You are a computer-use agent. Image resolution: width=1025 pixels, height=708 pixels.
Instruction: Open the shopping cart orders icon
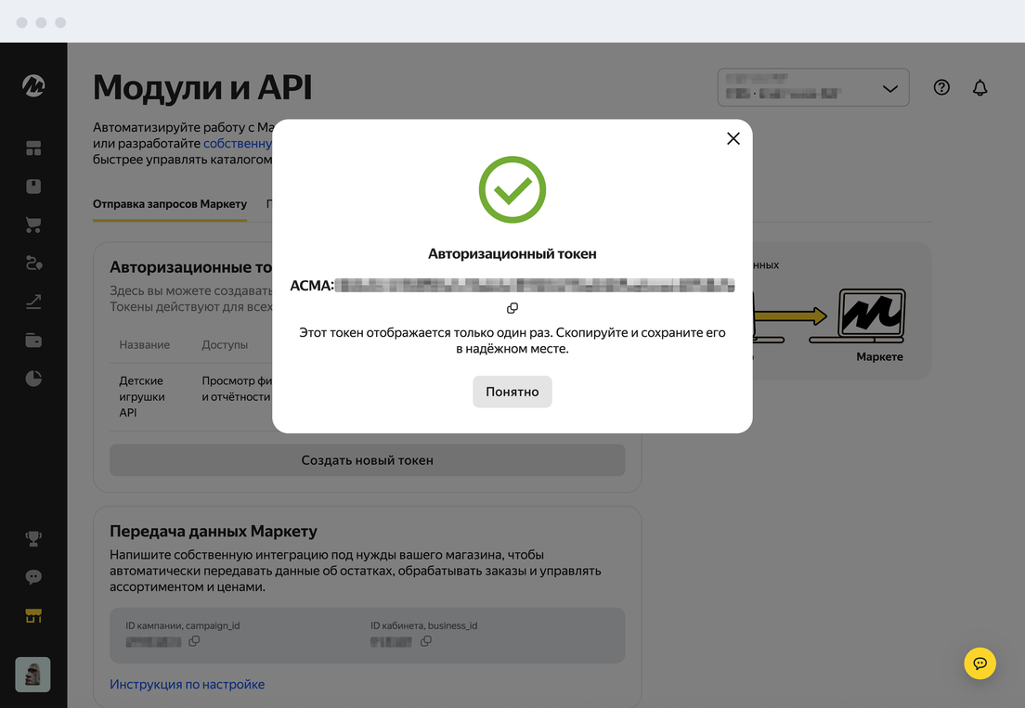[x=33, y=225]
